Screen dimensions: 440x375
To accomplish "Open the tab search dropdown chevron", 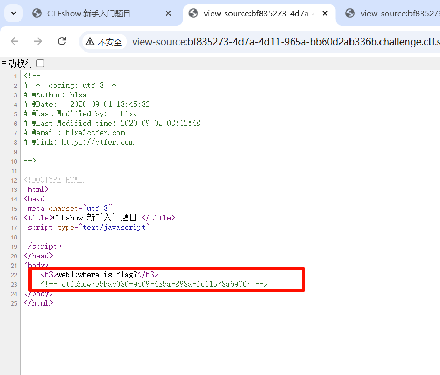I will tap(13, 13).
